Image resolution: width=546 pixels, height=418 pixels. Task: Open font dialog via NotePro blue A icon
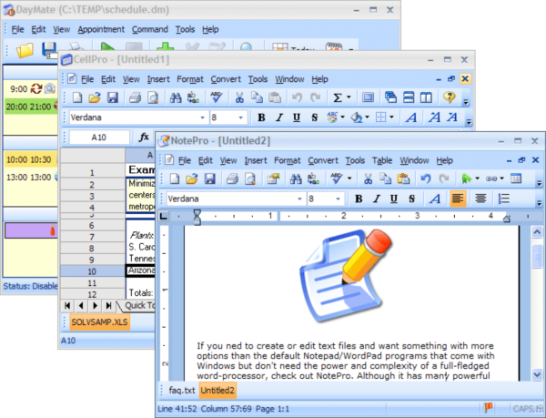pos(435,199)
